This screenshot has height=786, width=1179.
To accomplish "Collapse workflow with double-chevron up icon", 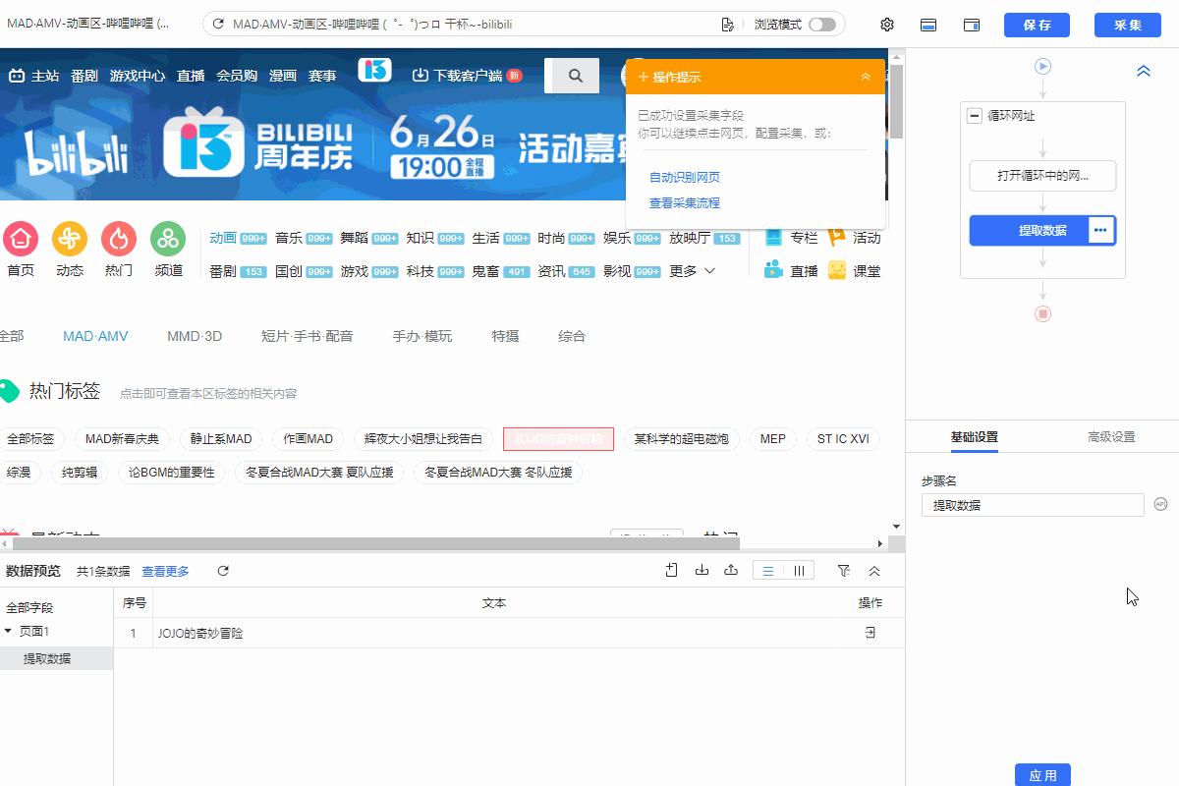I will point(1144,72).
